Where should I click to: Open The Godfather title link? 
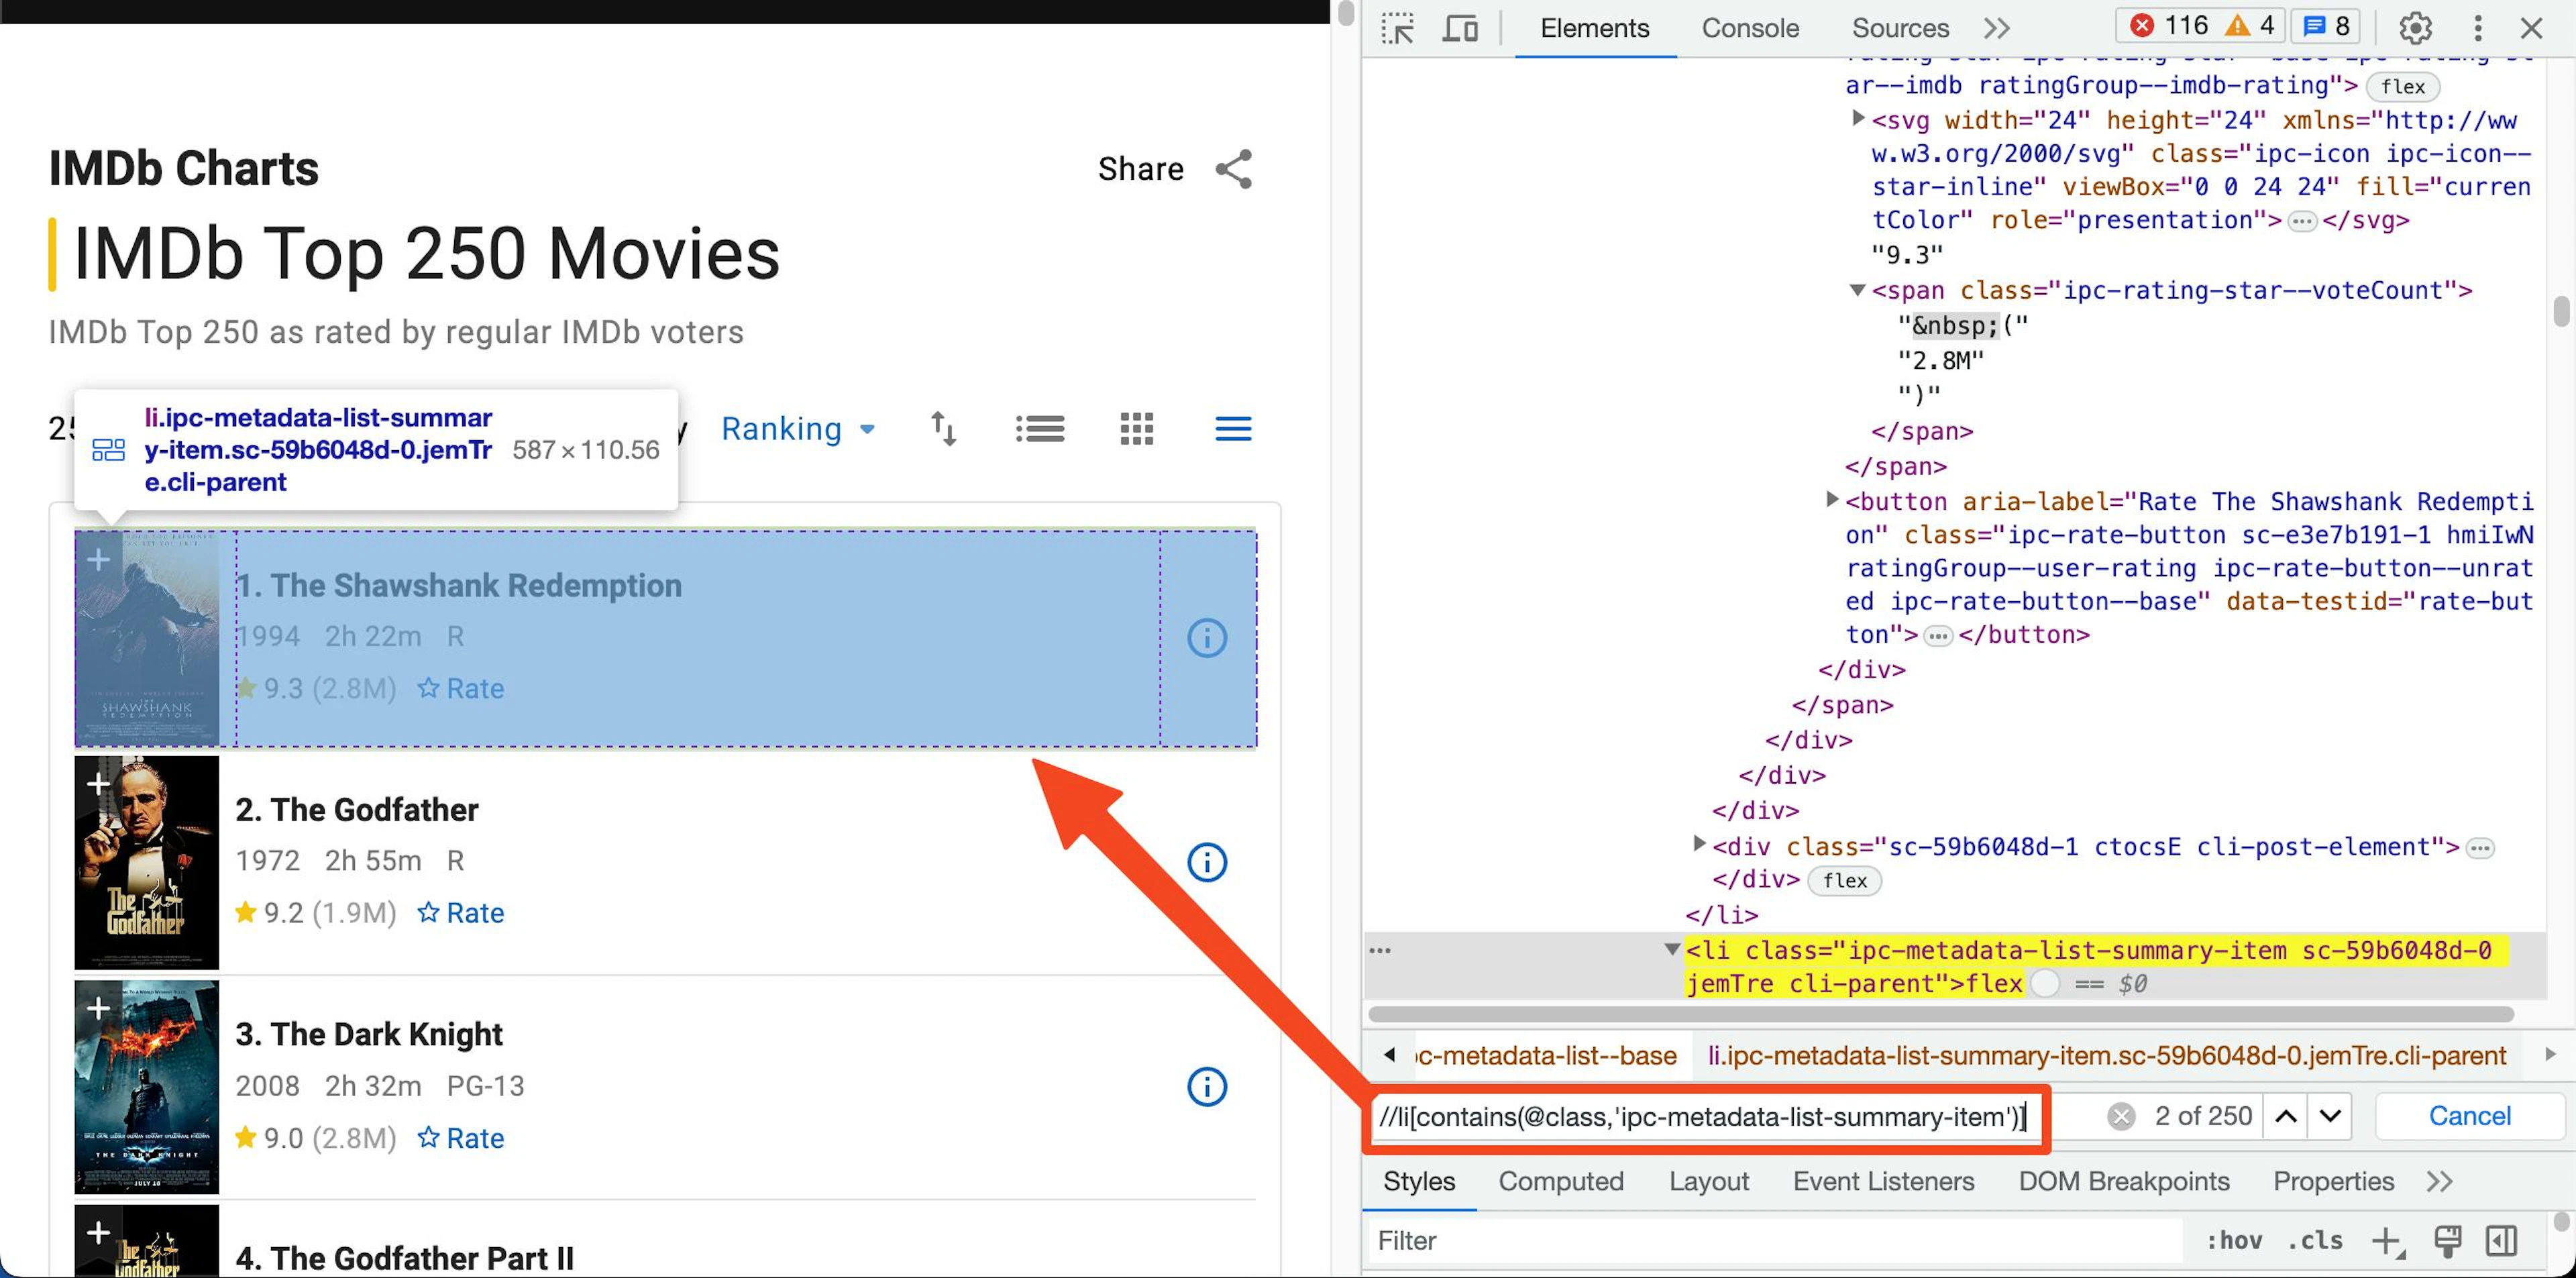coord(357,810)
